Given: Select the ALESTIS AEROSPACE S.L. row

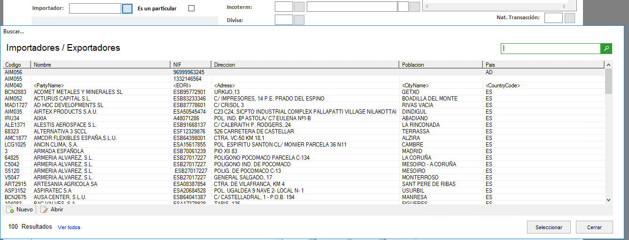Looking at the screenshot, I should tap(65, 125).
